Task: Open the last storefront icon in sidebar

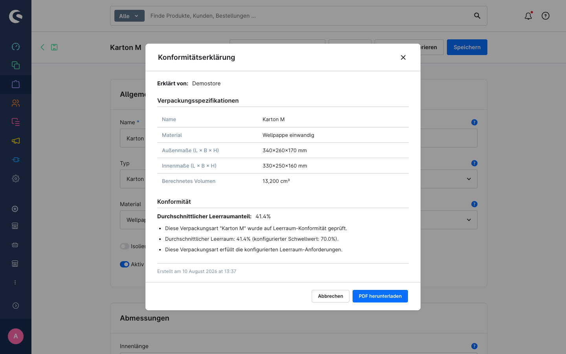Action: coord(15,264)
